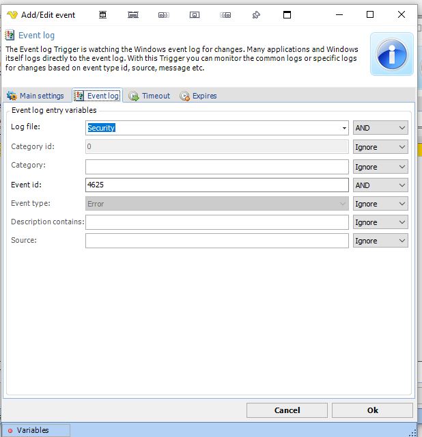Click the blue information icon
Screen dimensions: 422x437
tap(391, 53)
